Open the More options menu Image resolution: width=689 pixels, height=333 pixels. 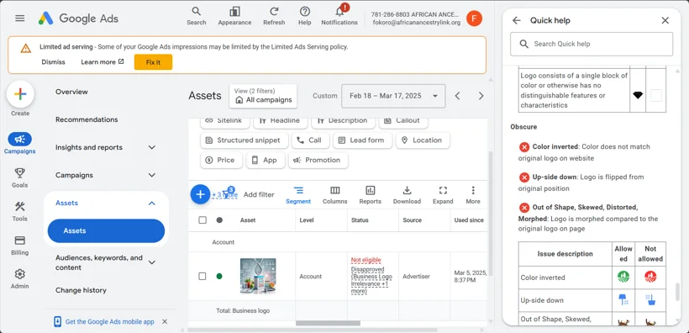pyautogui.click(x=473, y=195)
